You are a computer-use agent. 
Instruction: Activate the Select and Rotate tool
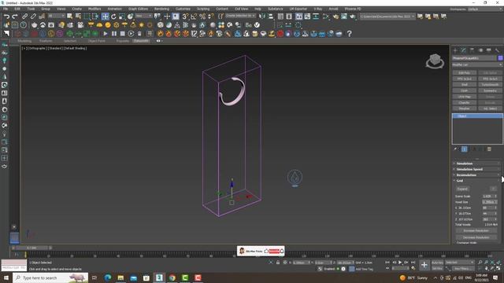click(113, 17)
